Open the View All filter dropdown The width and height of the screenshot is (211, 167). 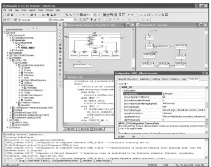(x=128, y=84)
